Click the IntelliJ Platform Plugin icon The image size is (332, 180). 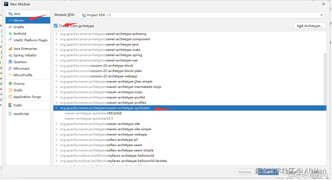point(10,40)
